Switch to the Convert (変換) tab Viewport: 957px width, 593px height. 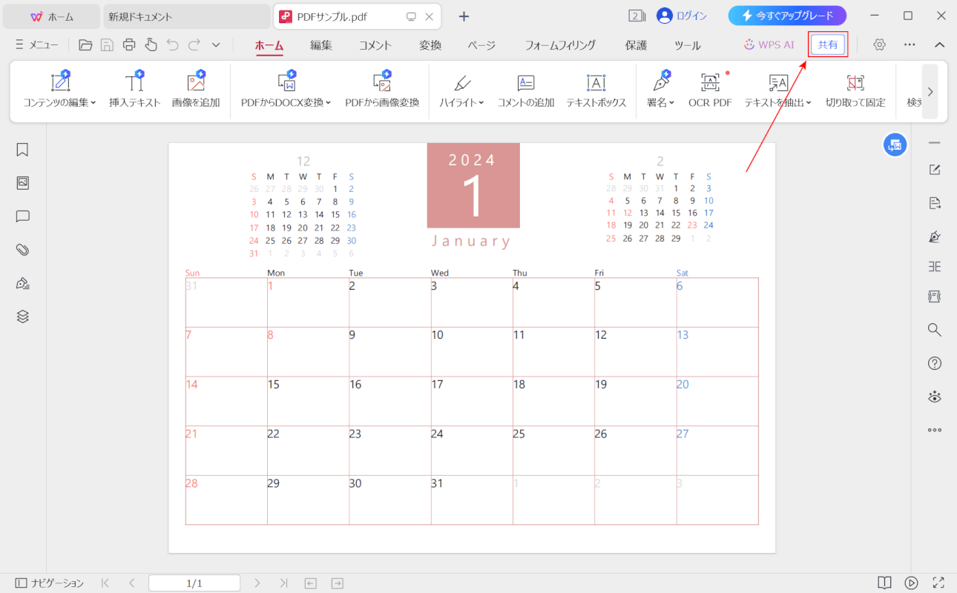pyautogui.click(x=430, y=45)
